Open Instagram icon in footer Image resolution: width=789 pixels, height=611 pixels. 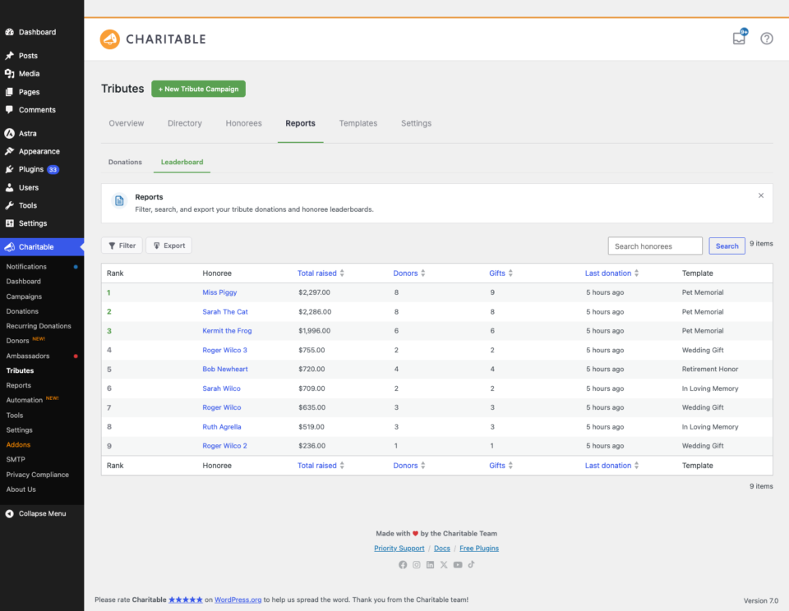point(417,565)
